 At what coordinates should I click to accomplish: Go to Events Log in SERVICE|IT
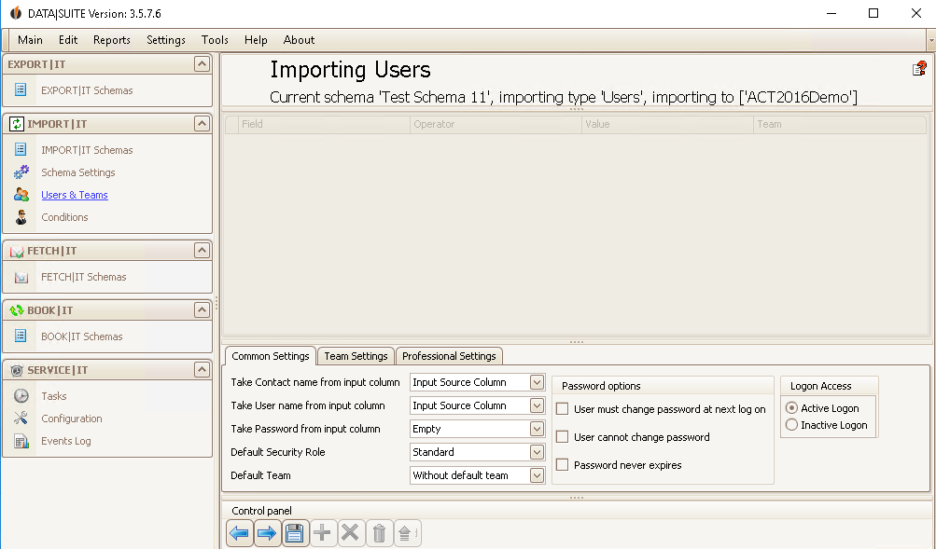point(65,441)
